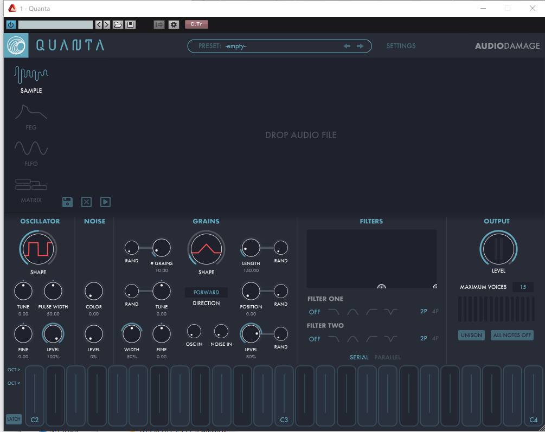Open the SETTINGS page
This screenshot has height=432, width=545.
[401, 46]
